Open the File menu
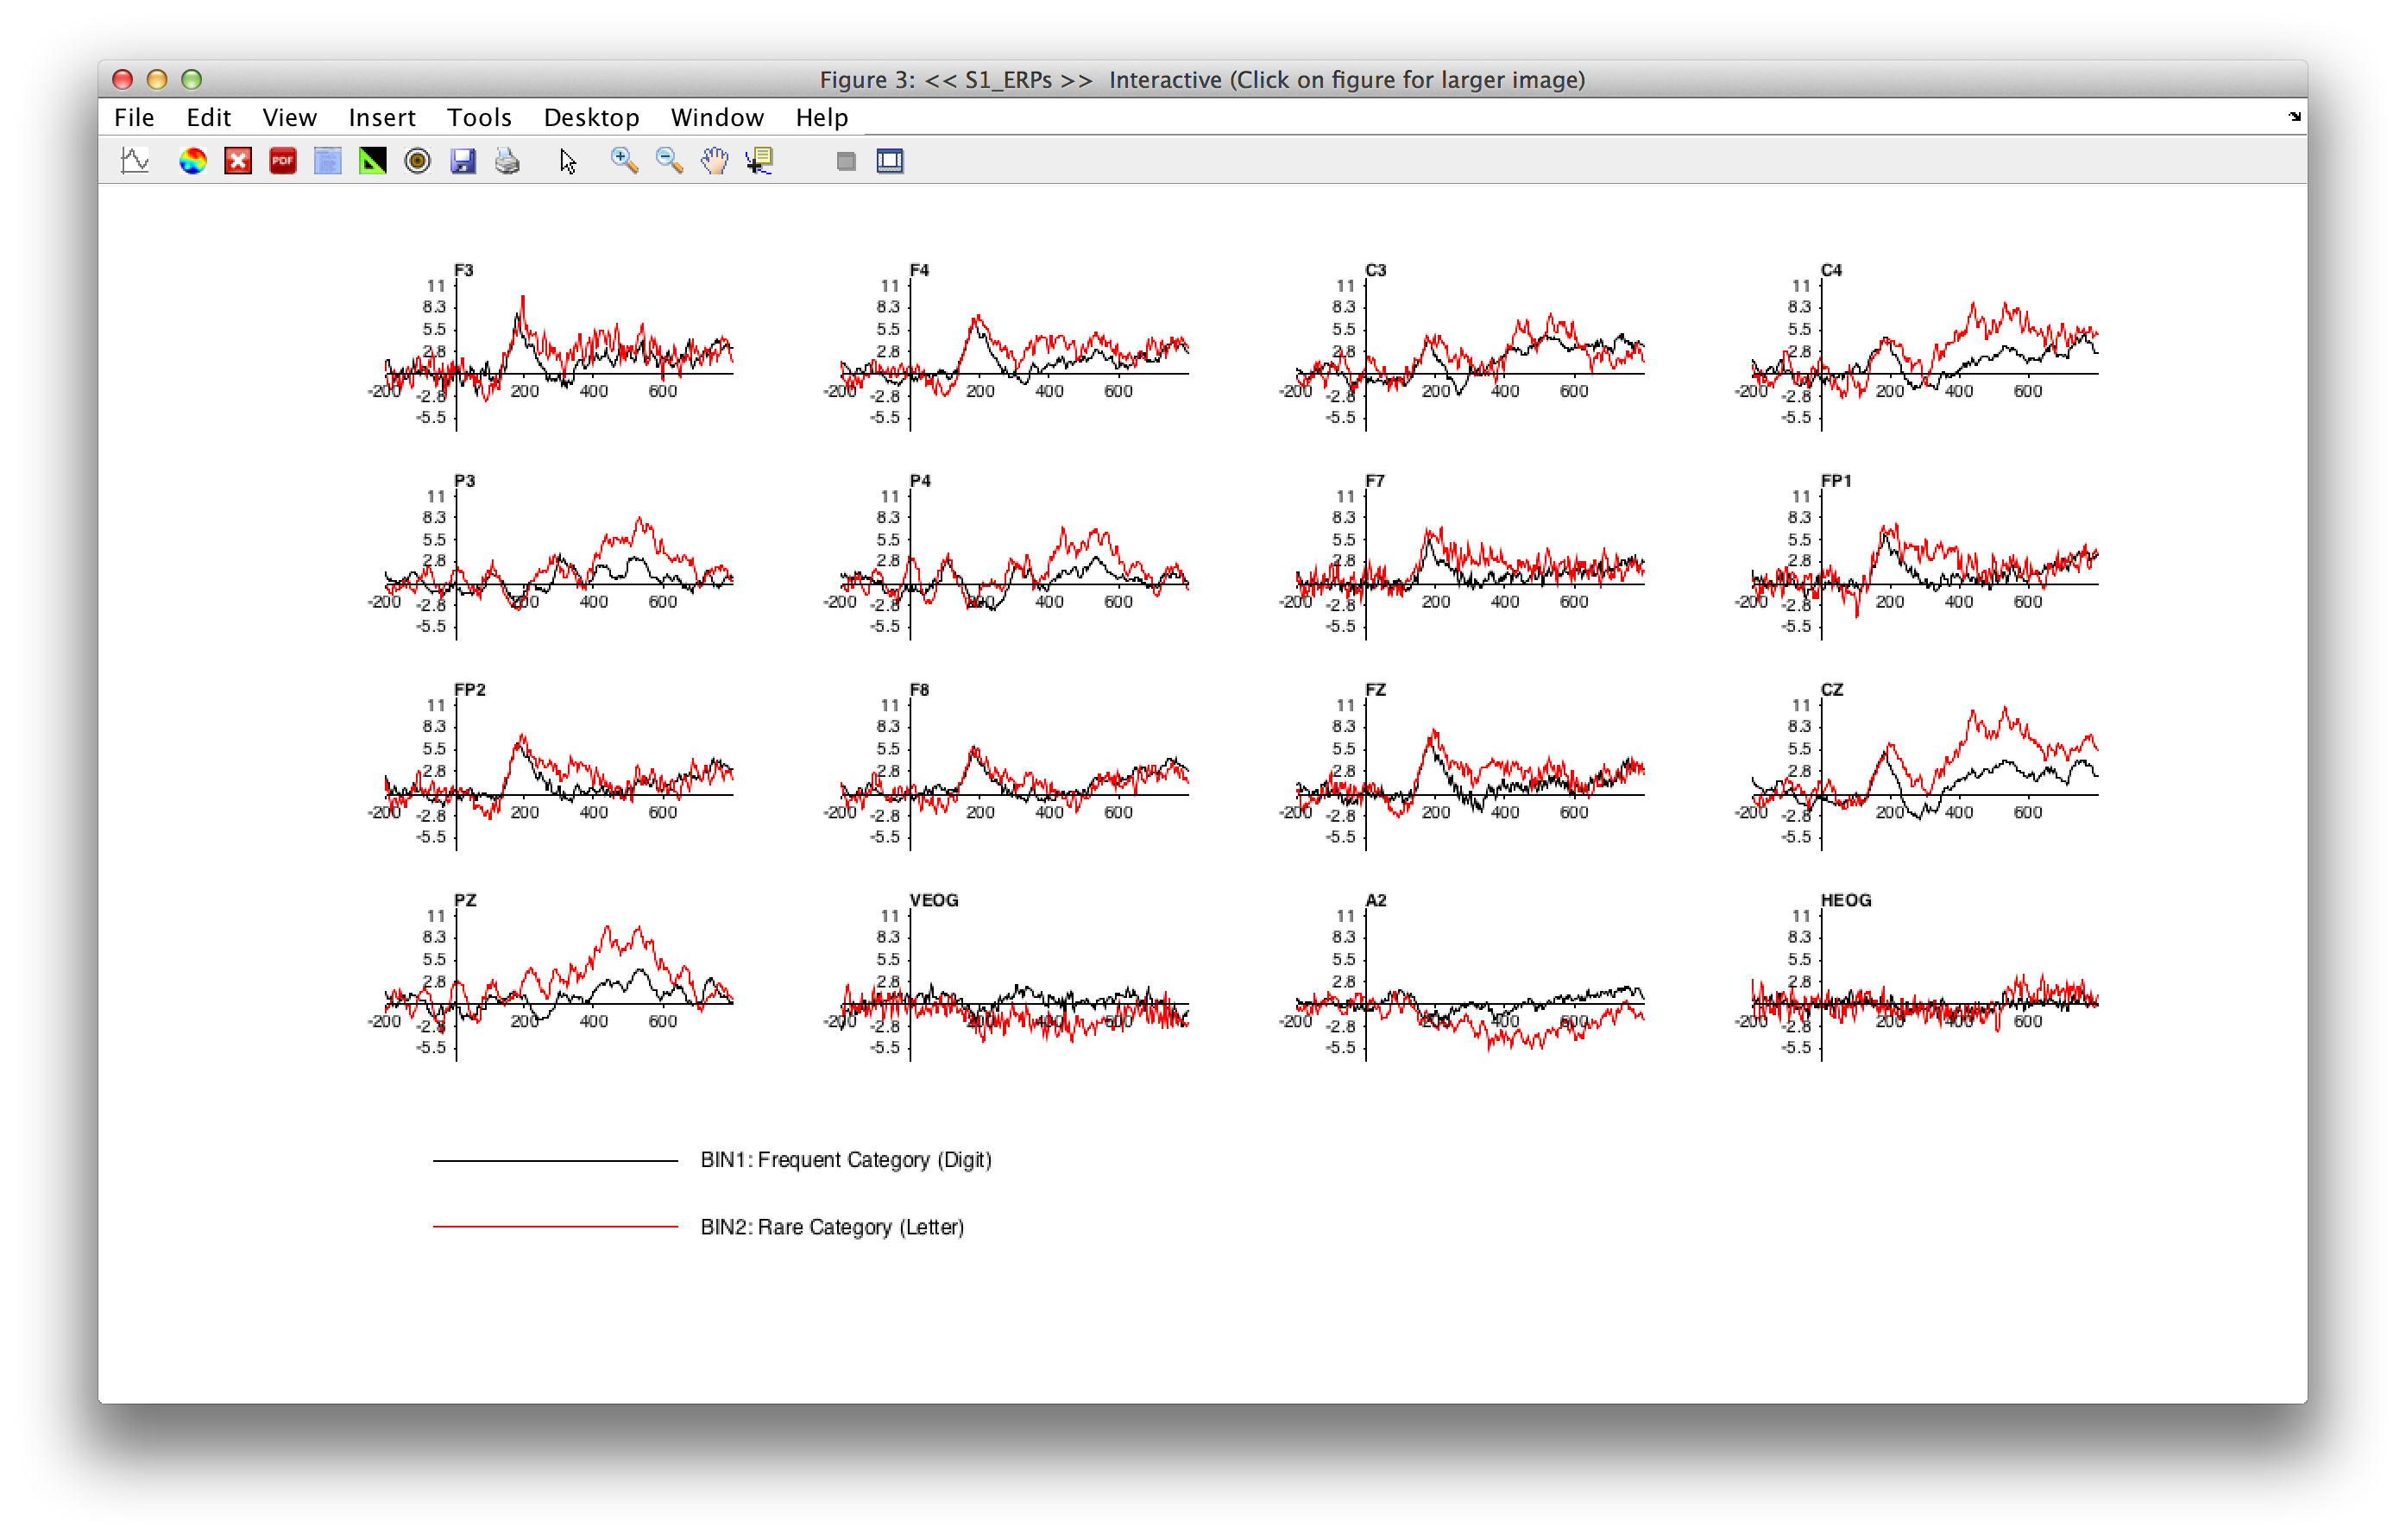 point(134,117)
